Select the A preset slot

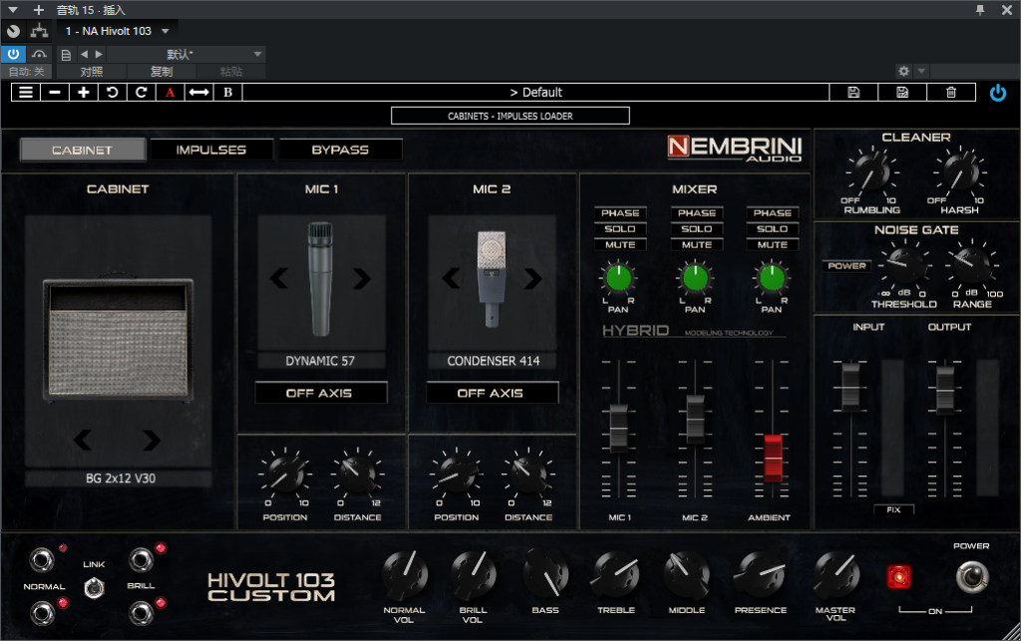point(170,93)
